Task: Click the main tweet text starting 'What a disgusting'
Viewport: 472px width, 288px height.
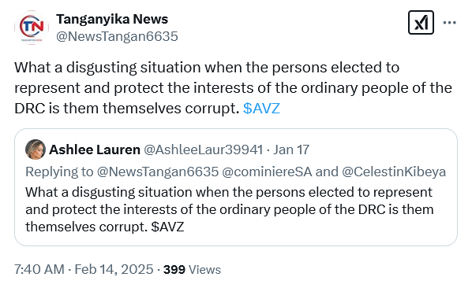Action: pos(233,88)
